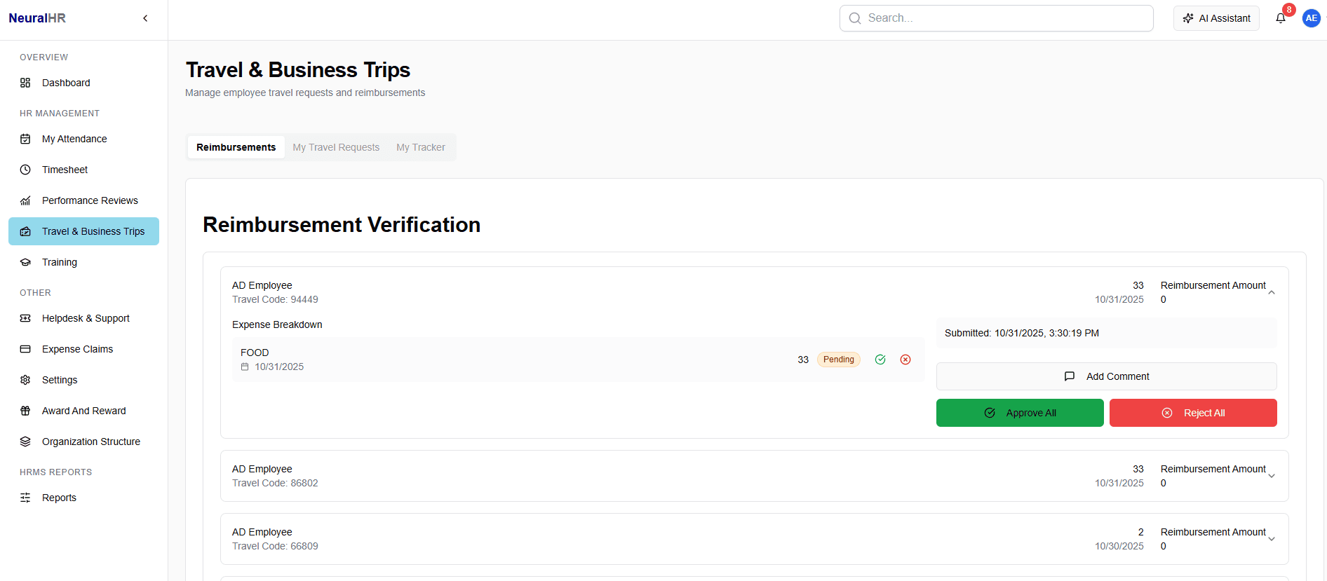Open Dashboard from the sidebar

pos(84,83)
